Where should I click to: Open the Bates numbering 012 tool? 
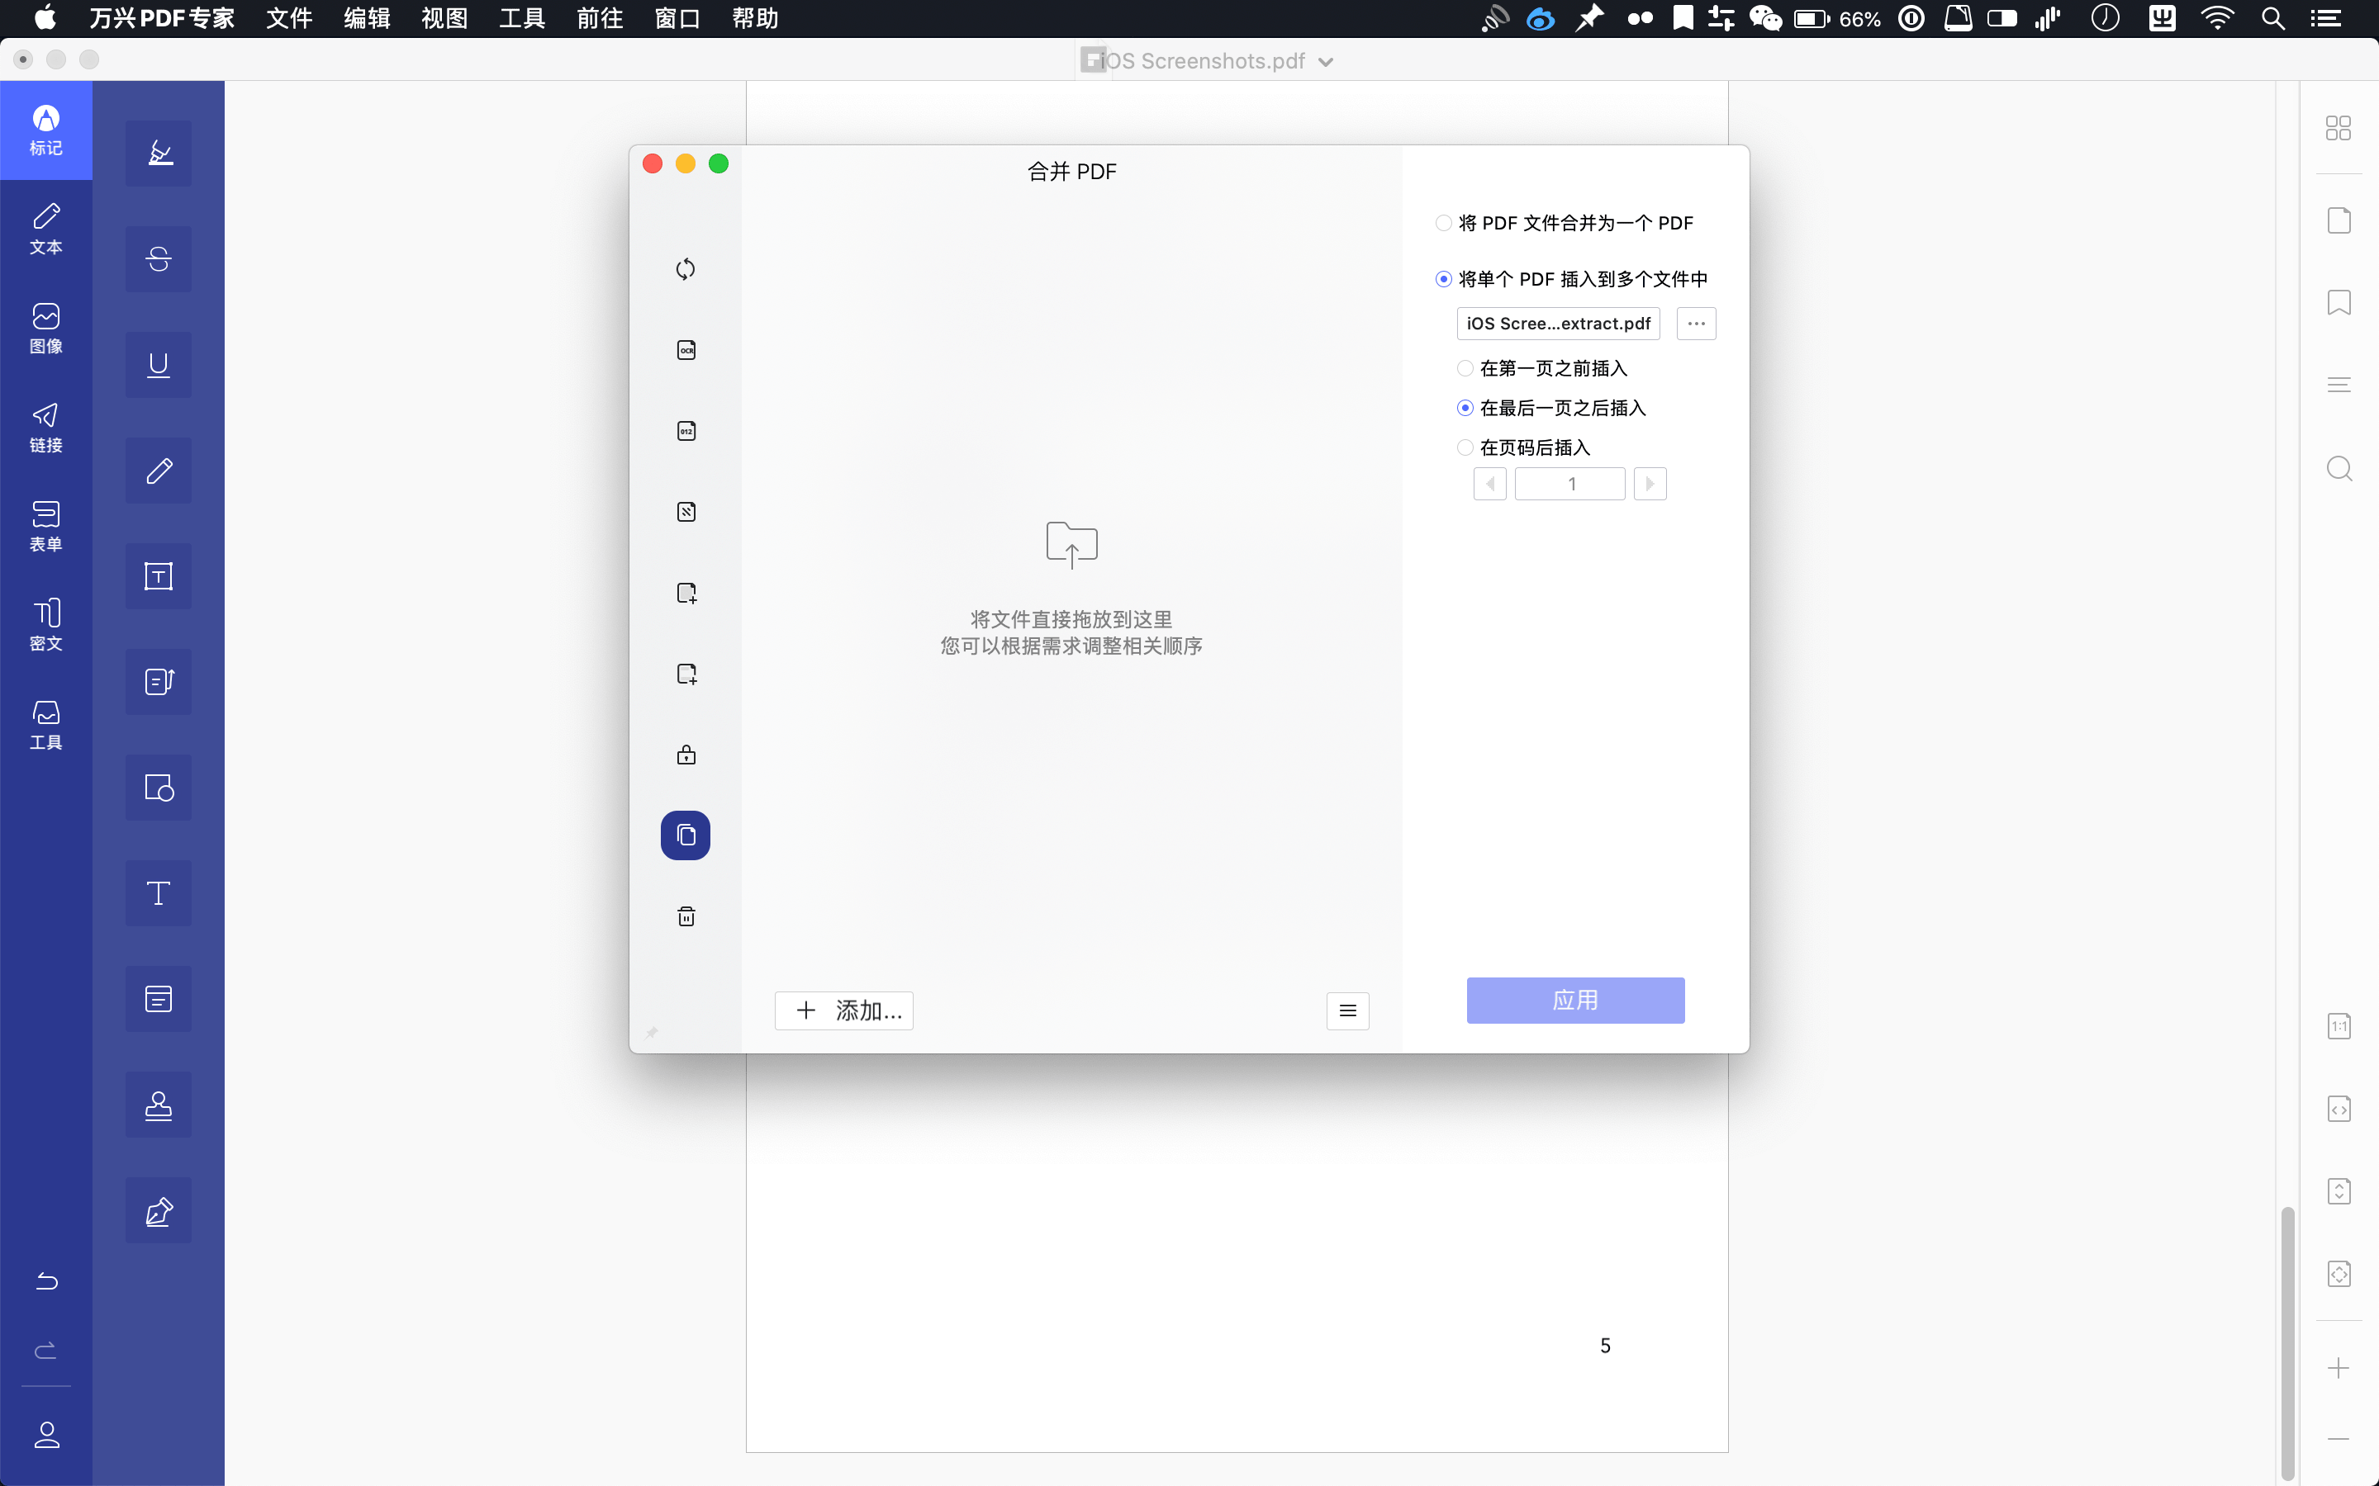coord(686,430)
